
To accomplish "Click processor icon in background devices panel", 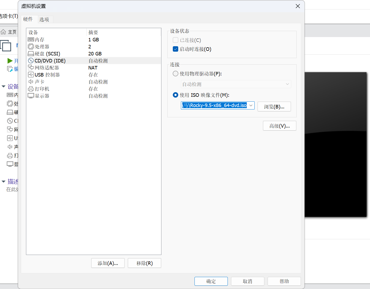I will (10, 104).
